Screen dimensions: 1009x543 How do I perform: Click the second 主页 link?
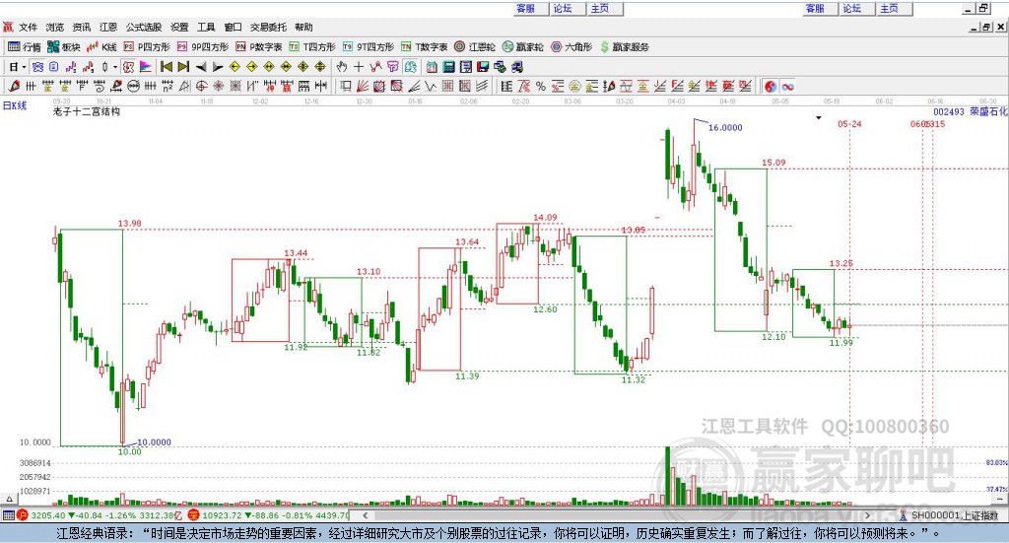890,8
